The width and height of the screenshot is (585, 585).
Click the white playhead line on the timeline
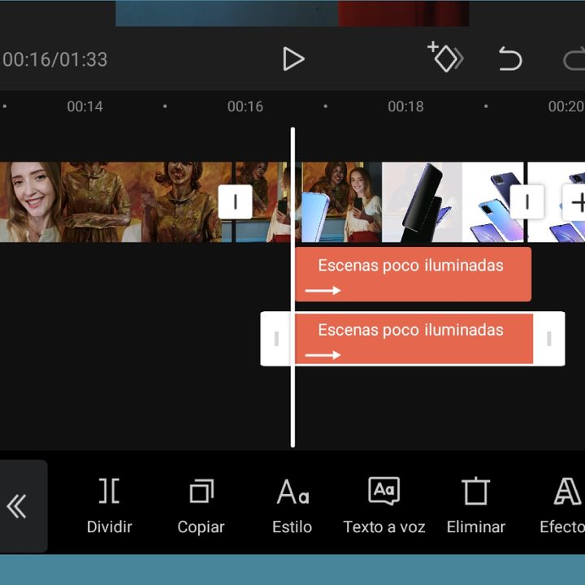[x=292, y=288]
